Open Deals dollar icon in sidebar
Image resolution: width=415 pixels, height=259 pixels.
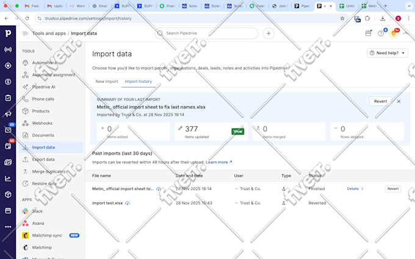click(8, 82)
